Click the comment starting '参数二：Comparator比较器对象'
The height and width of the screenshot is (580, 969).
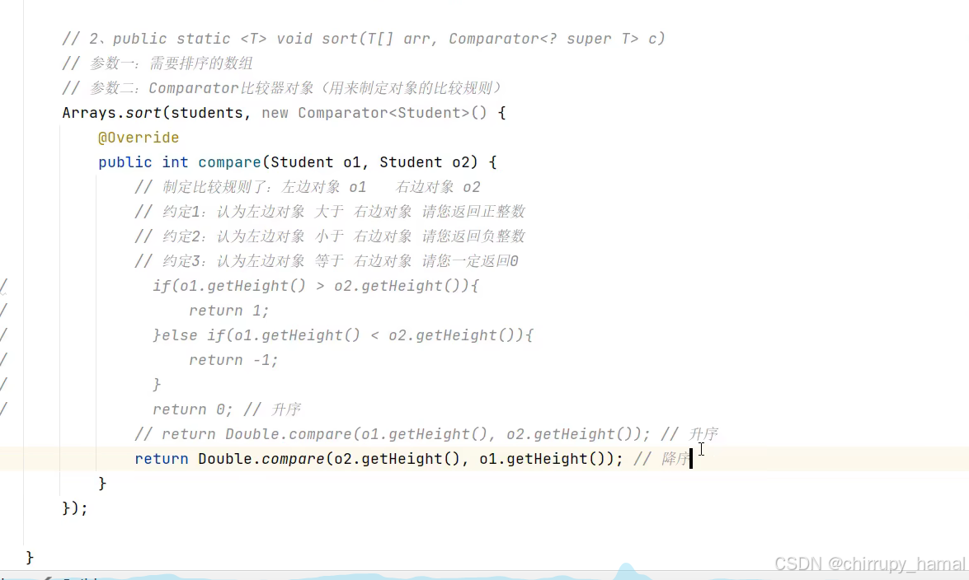282,88
